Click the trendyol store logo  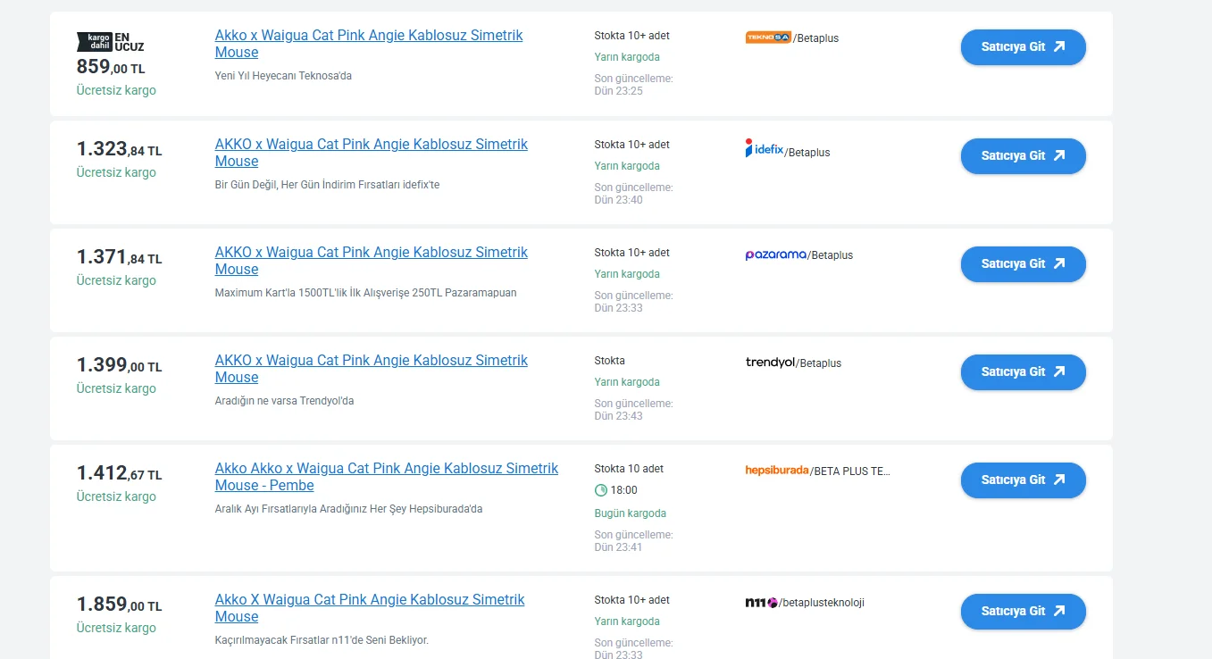pyautogui.click(x=770, y=363)
